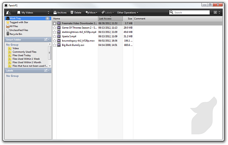Screen dimensions: 228x145
Task: Select Tagged with Star list
Action: [19, 22]
